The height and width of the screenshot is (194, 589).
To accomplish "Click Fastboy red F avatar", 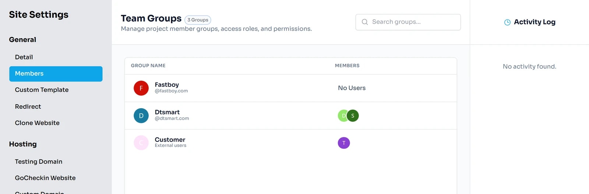I will click(141, 88).
